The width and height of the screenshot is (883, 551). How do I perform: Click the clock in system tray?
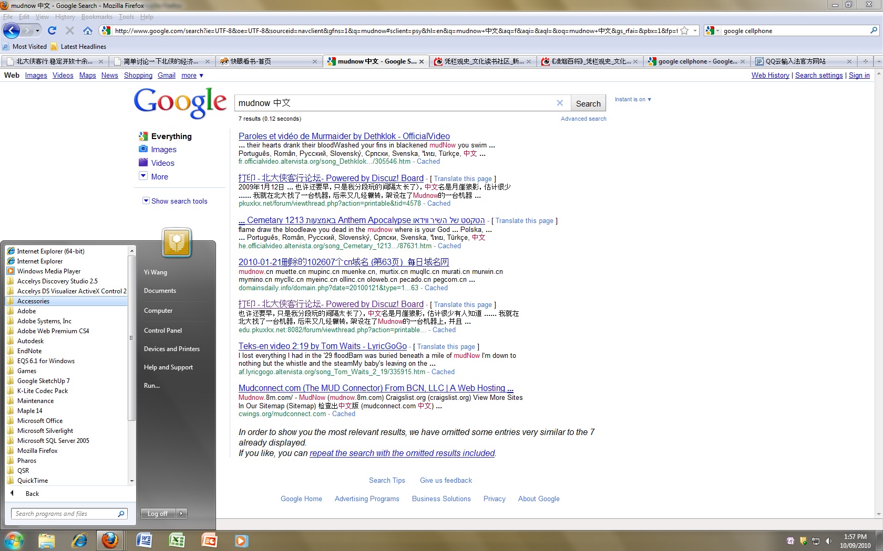point(855,541)
